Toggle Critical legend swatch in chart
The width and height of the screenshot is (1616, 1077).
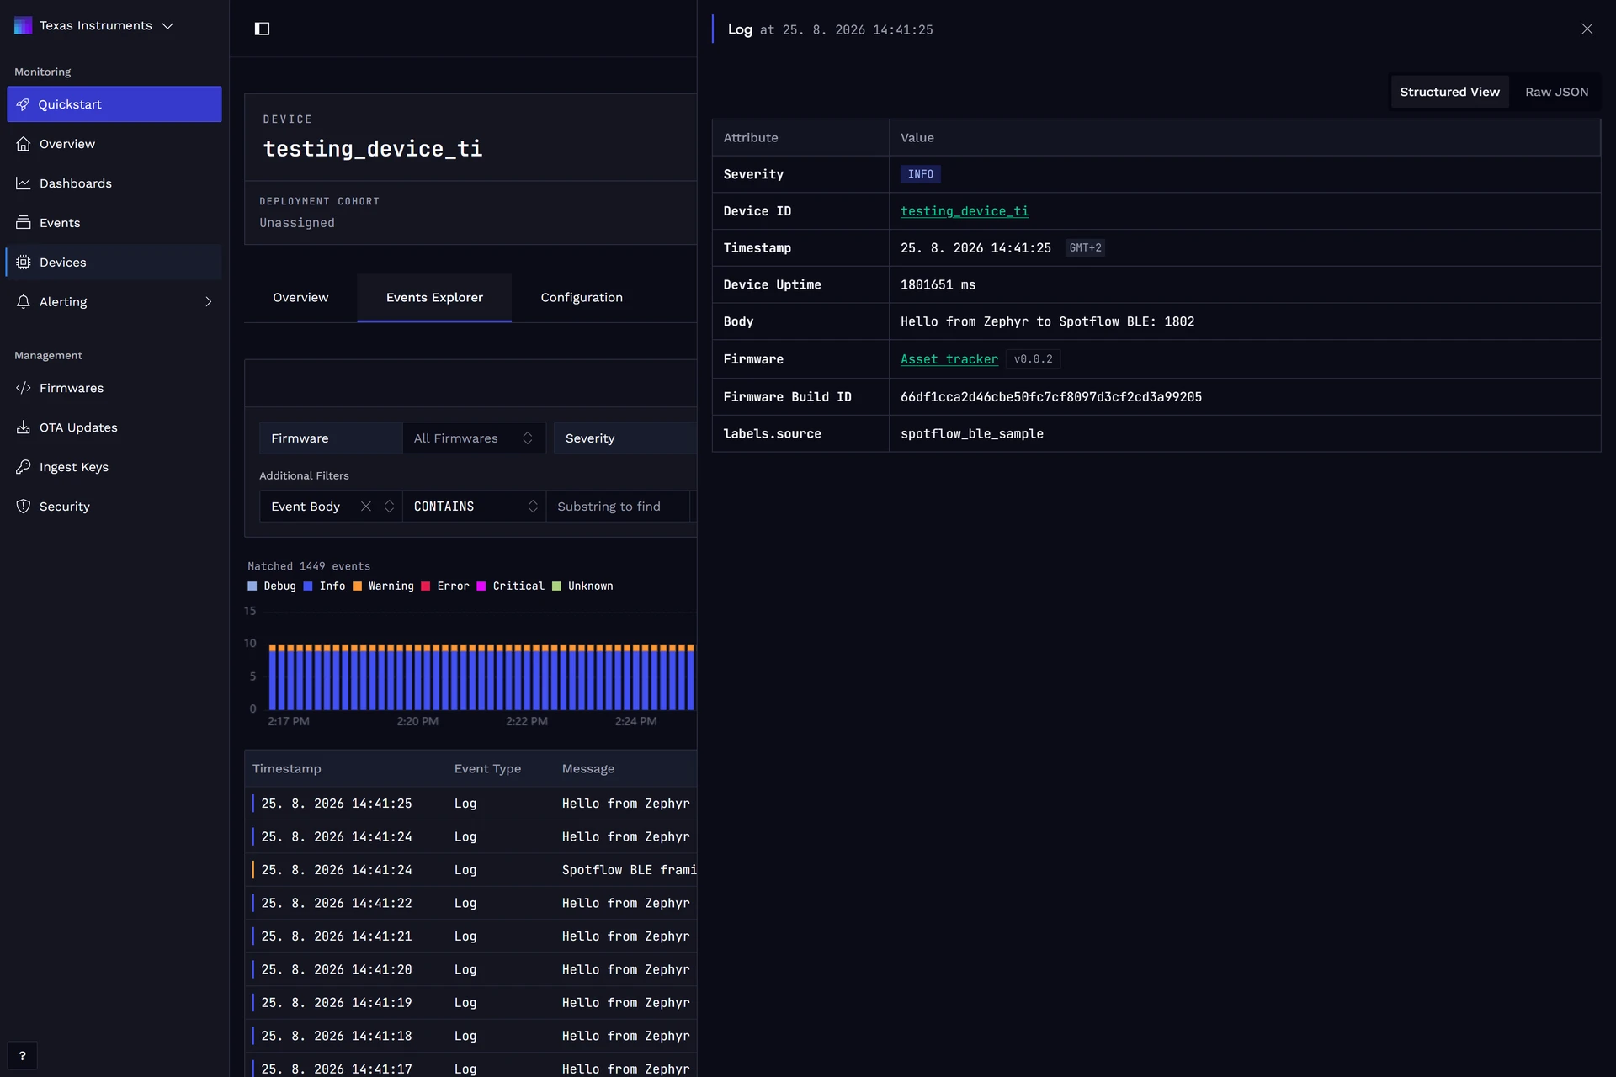coord(481,586)
